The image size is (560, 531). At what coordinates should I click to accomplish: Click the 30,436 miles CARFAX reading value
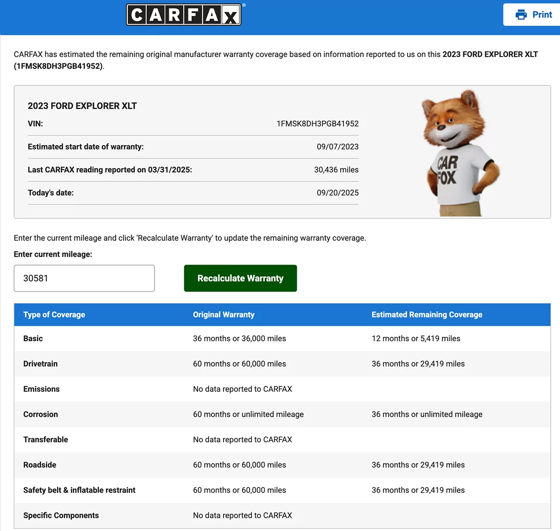coord(336,170)
